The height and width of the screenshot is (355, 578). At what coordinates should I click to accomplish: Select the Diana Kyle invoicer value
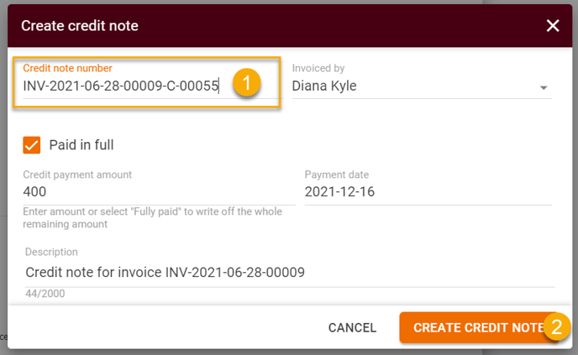click(324, 86)
